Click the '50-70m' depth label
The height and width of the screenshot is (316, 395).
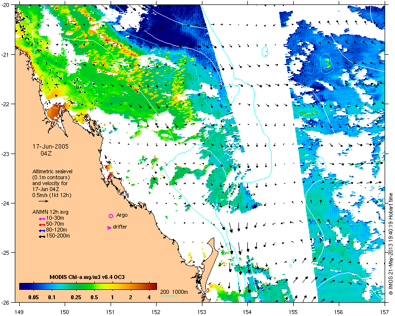pos(55,224)
